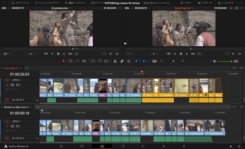Click the red playhead marker on upper timeline ruler

point(141,72)
